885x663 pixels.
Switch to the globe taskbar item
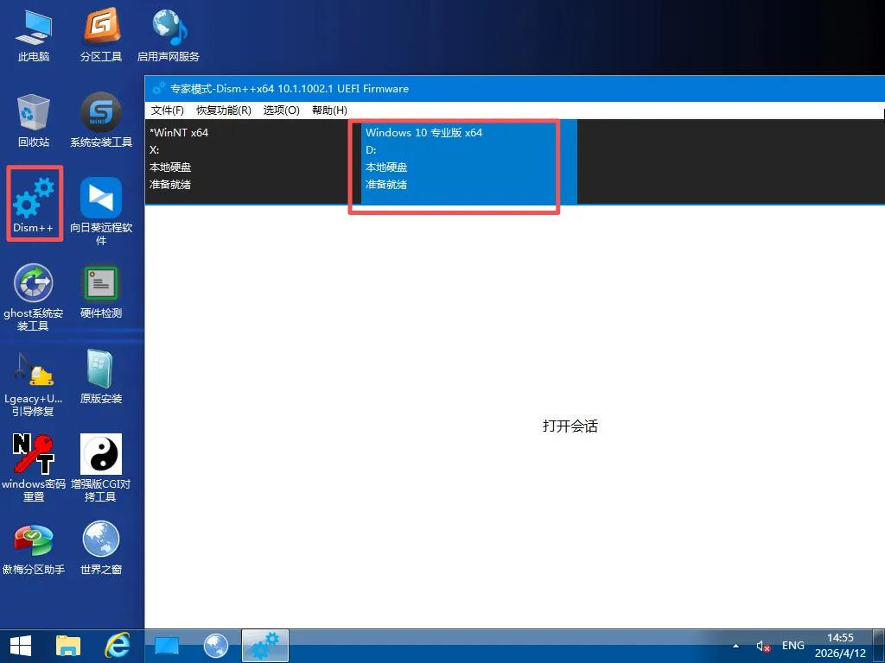(x=215, y=646)
